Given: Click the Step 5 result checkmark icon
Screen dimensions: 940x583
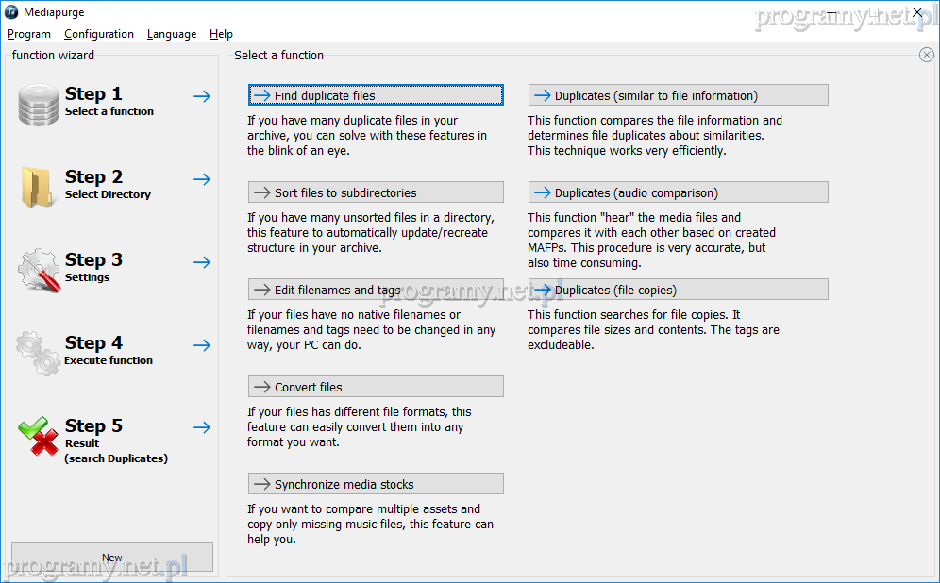Looking at the screenshot, I should click(x=39, y=436).
